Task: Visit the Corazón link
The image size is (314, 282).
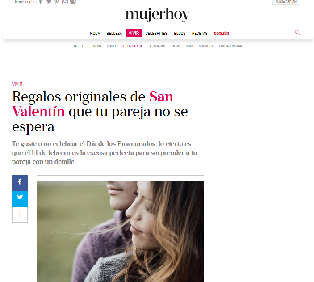Action: click(x=222, y=33)
